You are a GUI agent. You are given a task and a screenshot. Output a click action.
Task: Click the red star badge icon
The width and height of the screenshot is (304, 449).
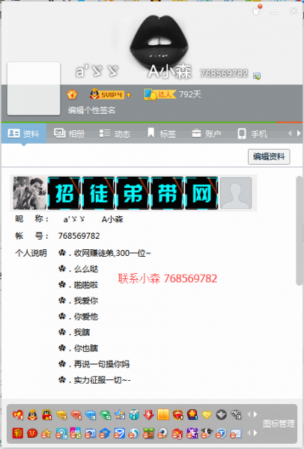192,415
